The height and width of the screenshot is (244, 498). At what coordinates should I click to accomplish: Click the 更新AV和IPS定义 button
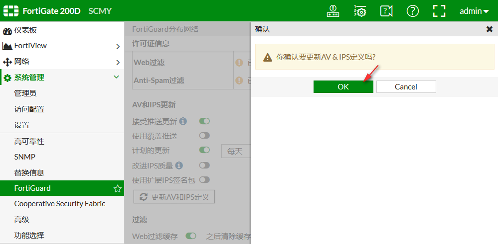[x=174, y=197]
